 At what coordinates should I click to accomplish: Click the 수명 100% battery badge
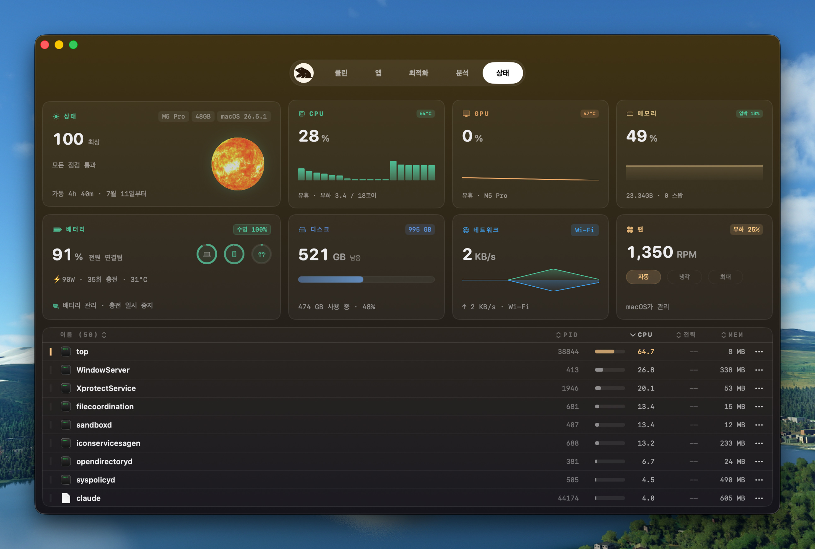[x=252, y=229]
